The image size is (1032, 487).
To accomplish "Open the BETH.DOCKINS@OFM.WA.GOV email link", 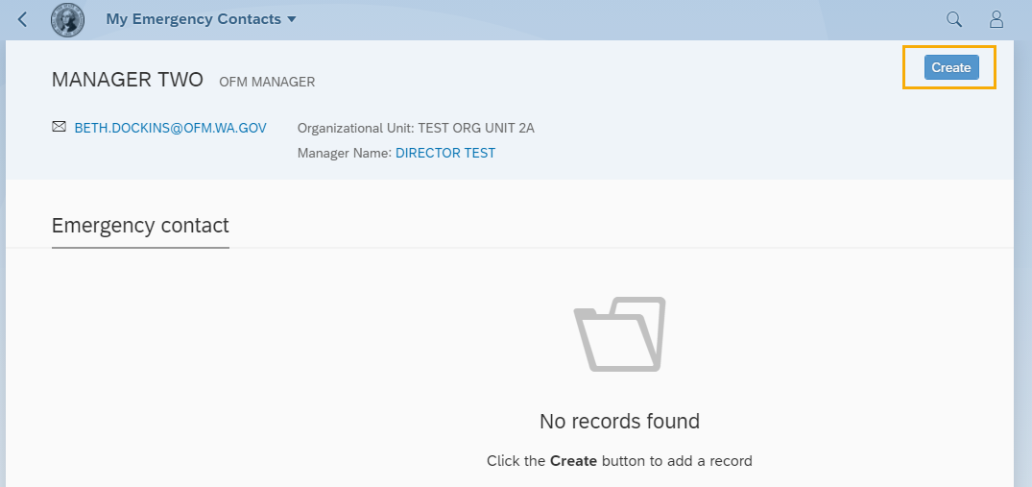I will point(170,128).
